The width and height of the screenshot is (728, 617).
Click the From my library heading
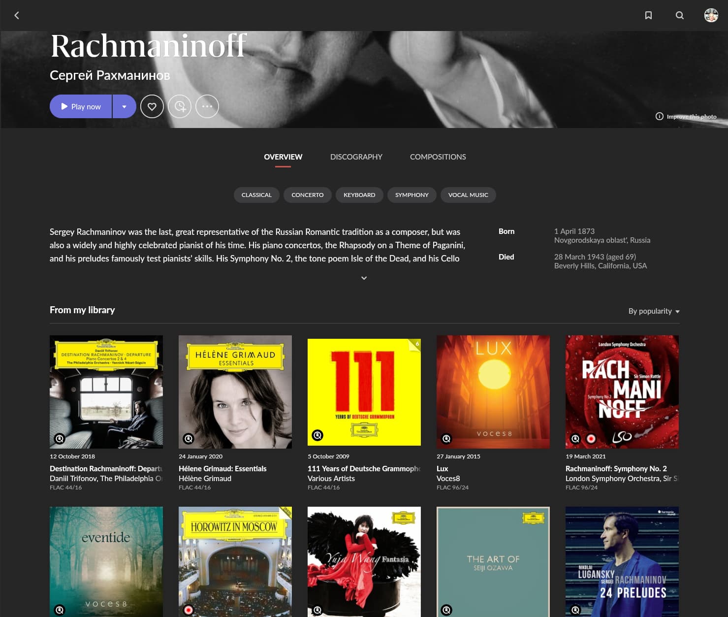(x=82, y=310)
